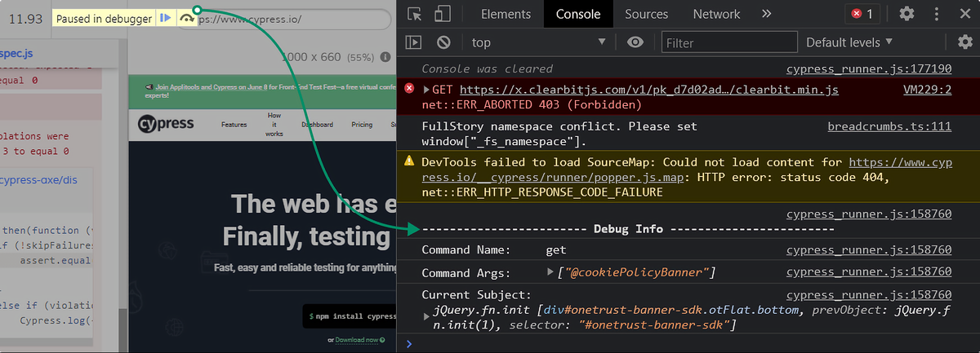Open the console settings gear
This screenshot has width=980, height=353.
[x=964, y=42]
